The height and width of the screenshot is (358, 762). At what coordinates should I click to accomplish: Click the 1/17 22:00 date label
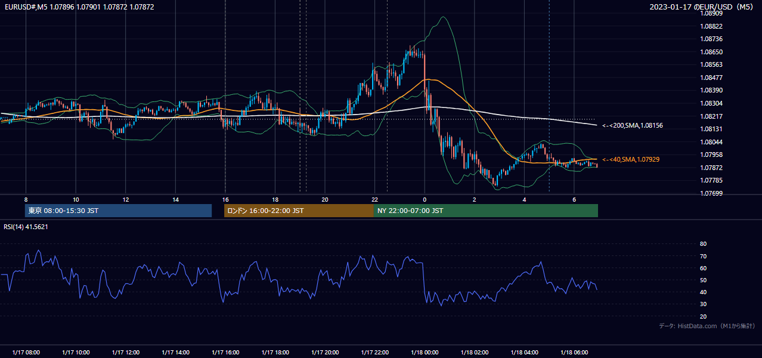pos(374,352)
